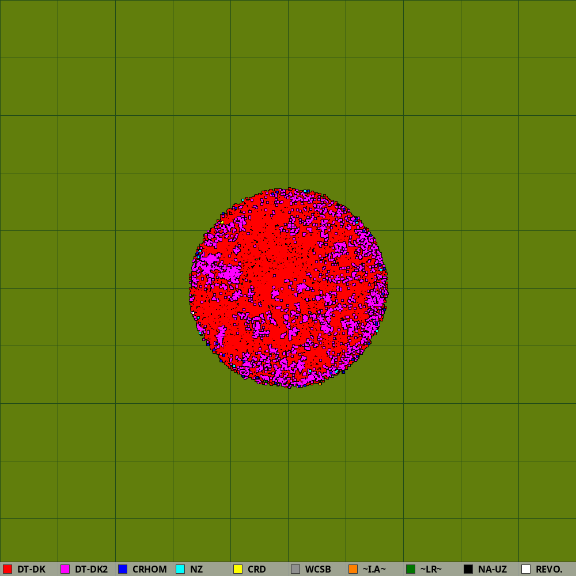Screen dimensions: 576x576
Task: Select the NA-UZ legend label
Action: pyautogui.click(x=492, y=570)
